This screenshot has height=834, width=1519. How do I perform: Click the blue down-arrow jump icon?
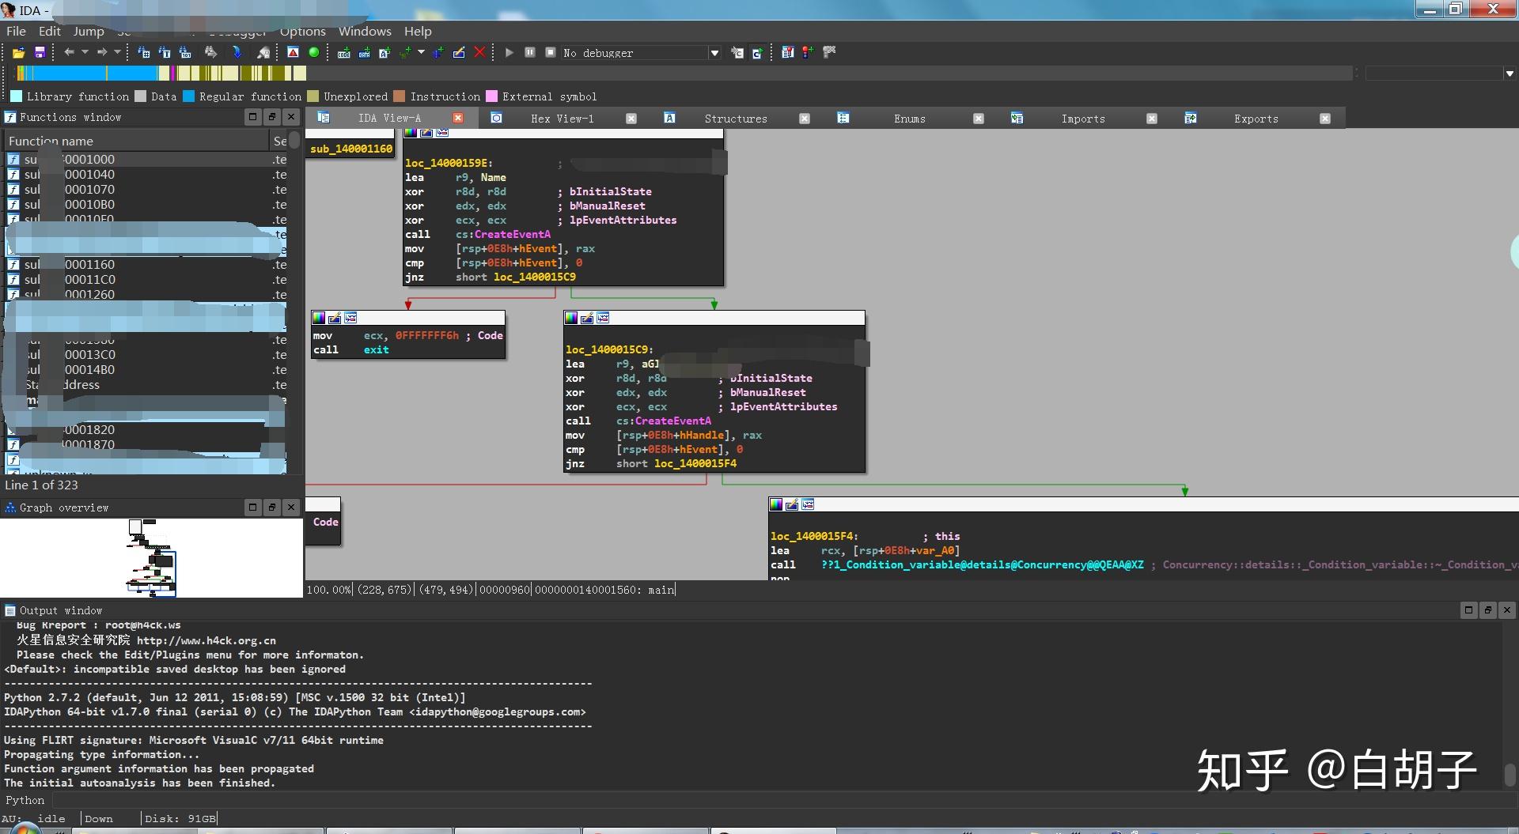coord(237,52)
